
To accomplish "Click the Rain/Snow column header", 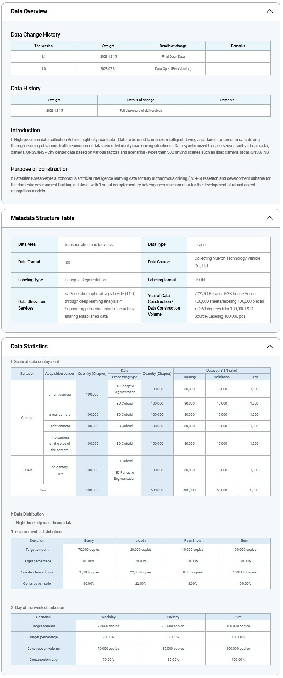I will coord(192,540).
